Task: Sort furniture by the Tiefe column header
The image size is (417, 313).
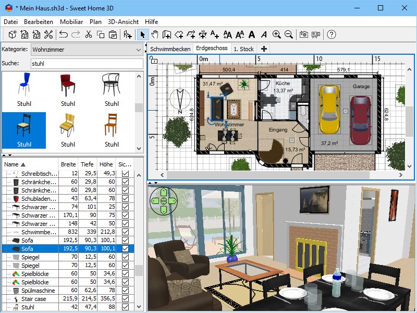Action: tap(87, 164)
